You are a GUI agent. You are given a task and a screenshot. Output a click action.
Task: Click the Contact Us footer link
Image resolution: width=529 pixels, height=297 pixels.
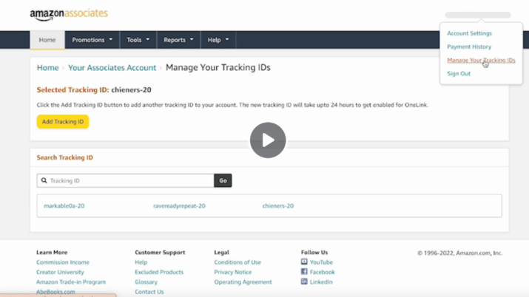coord(149,292)
